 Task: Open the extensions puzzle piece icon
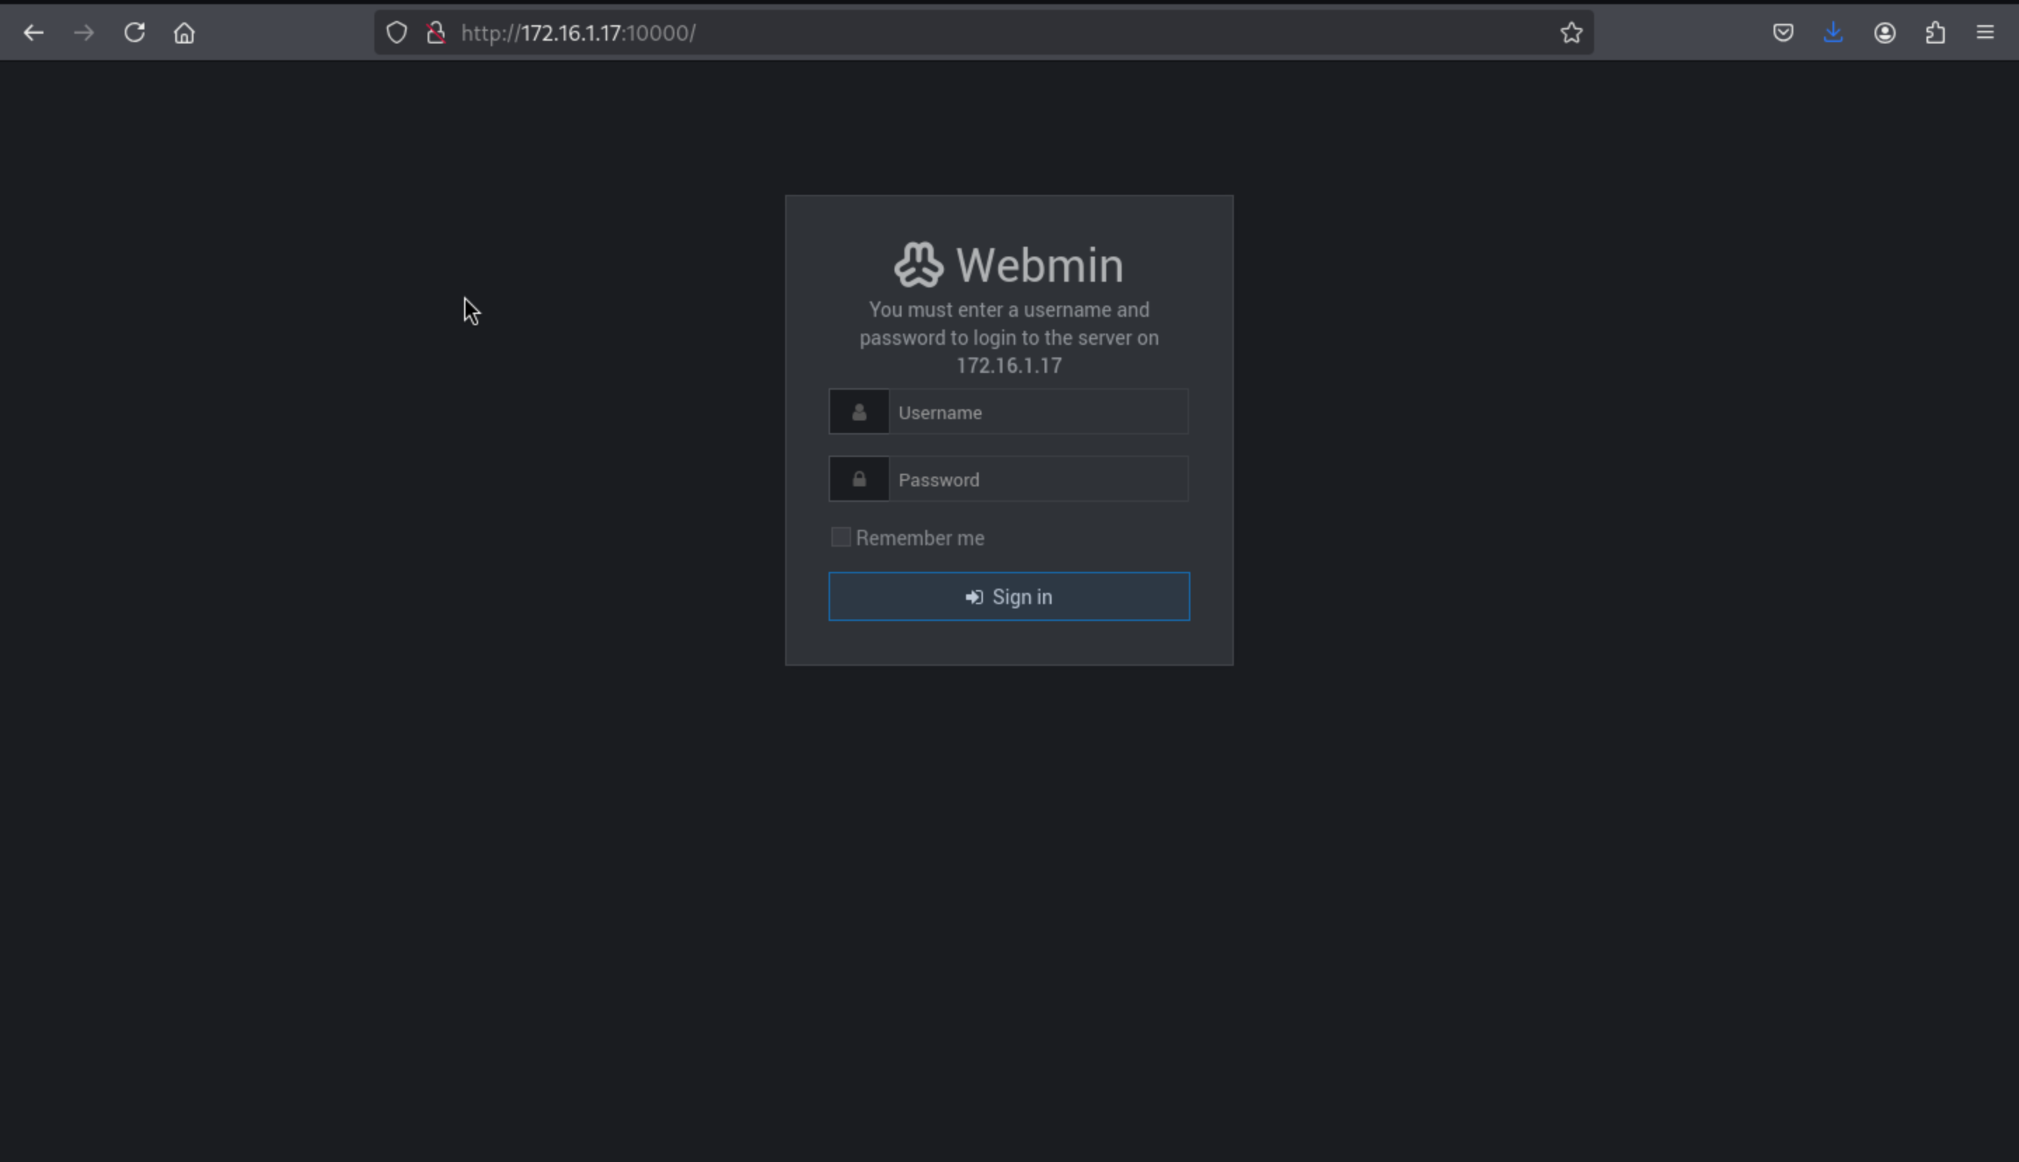1935,33
